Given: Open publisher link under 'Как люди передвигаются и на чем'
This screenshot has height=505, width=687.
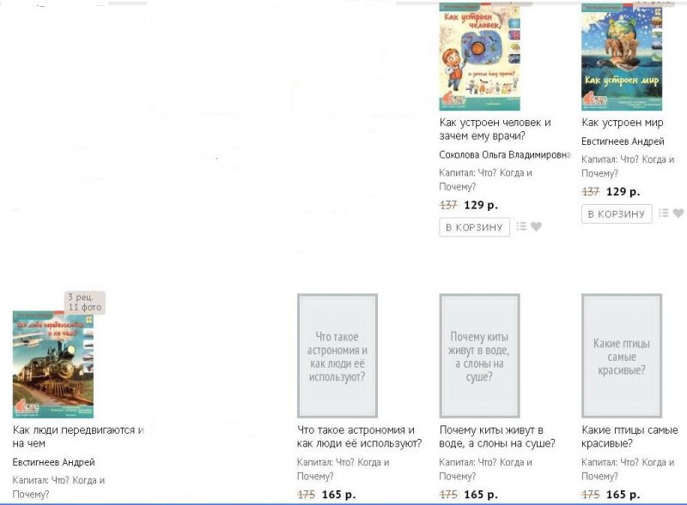Looking at the screenshot, I should [58, 487].
